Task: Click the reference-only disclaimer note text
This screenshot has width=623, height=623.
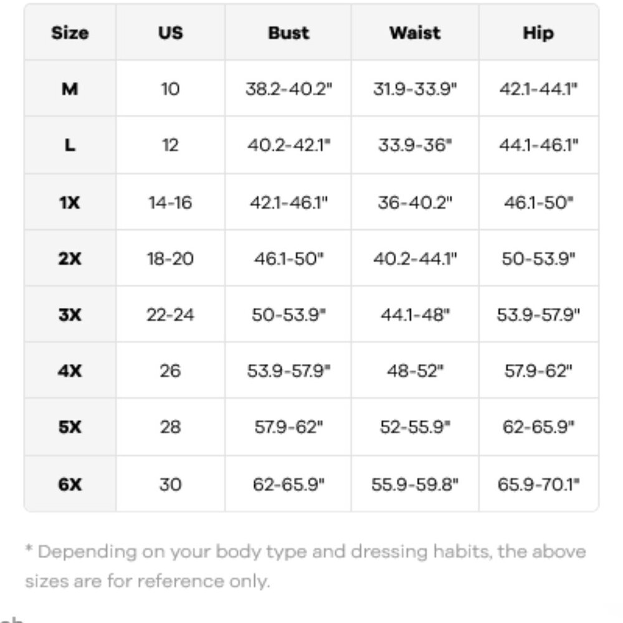Action: point(305,566)
